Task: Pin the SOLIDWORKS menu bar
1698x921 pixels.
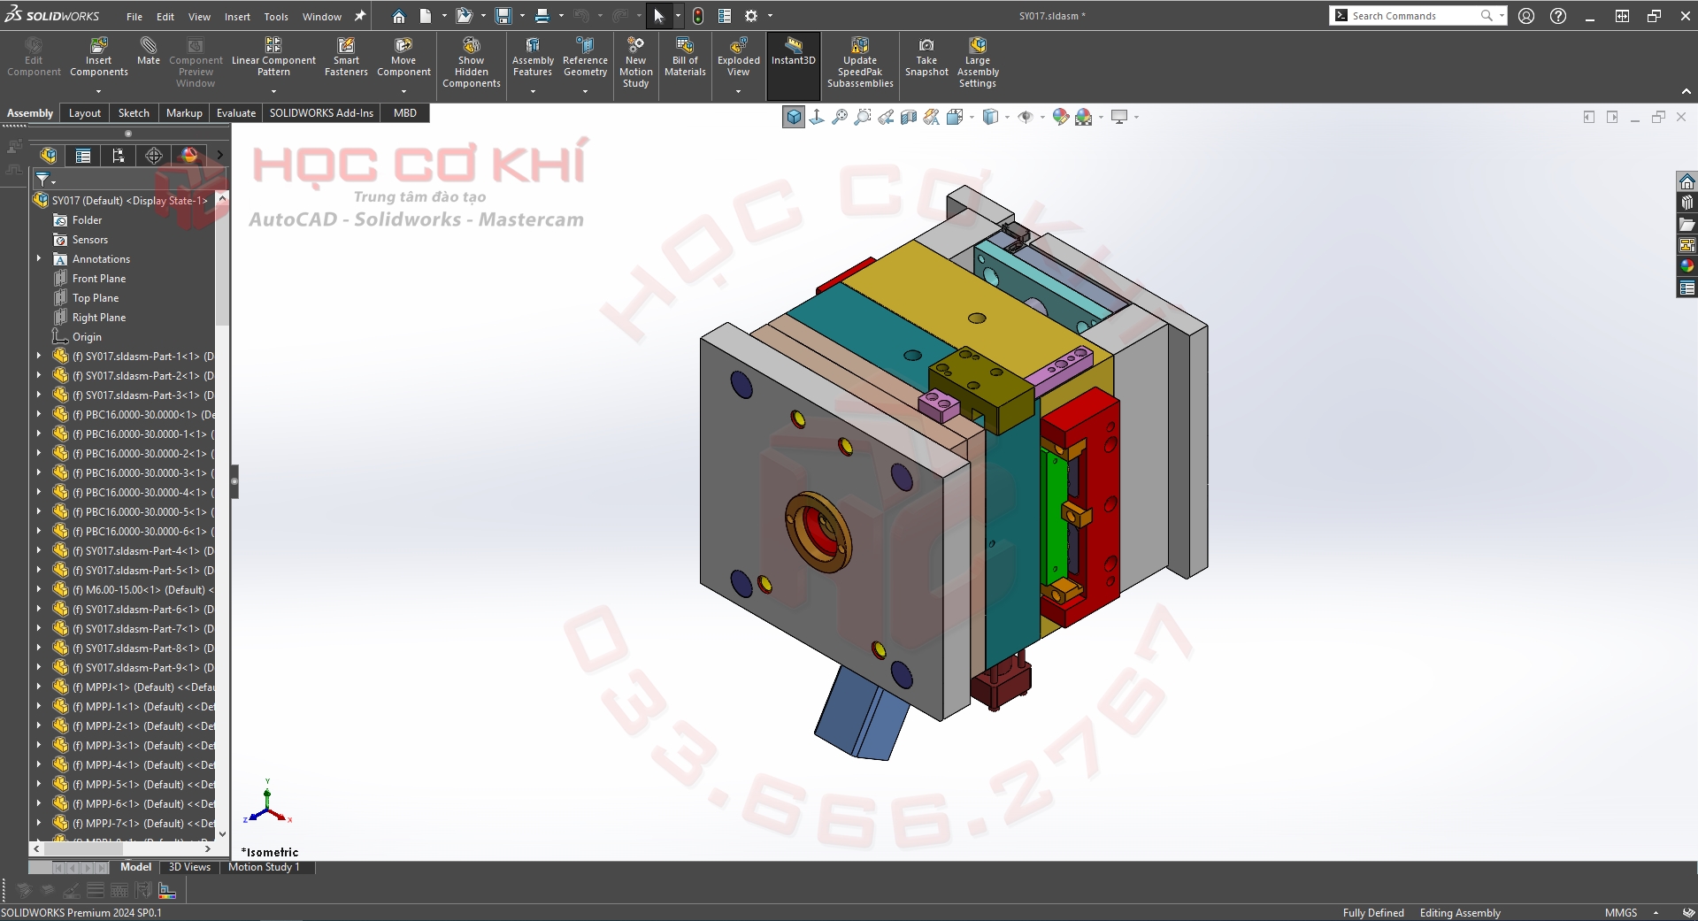Action: click(x=360, y=16)
